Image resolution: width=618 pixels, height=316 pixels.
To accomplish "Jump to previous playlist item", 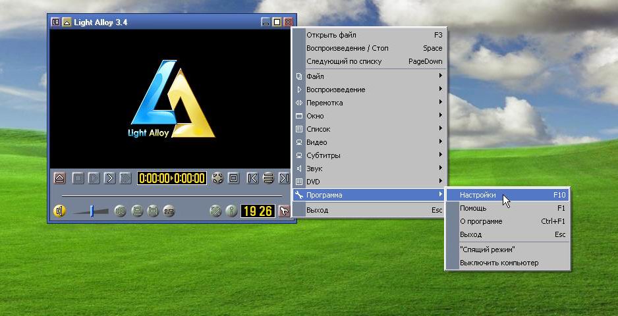I will point(252,178).
